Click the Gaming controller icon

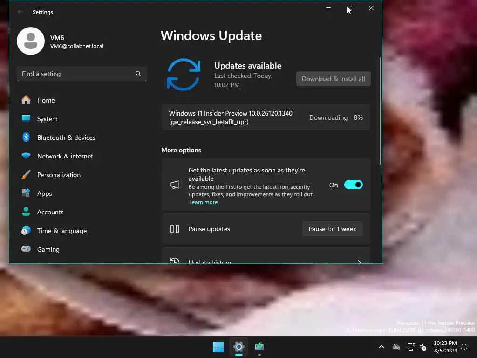click(x=26, y=249)
